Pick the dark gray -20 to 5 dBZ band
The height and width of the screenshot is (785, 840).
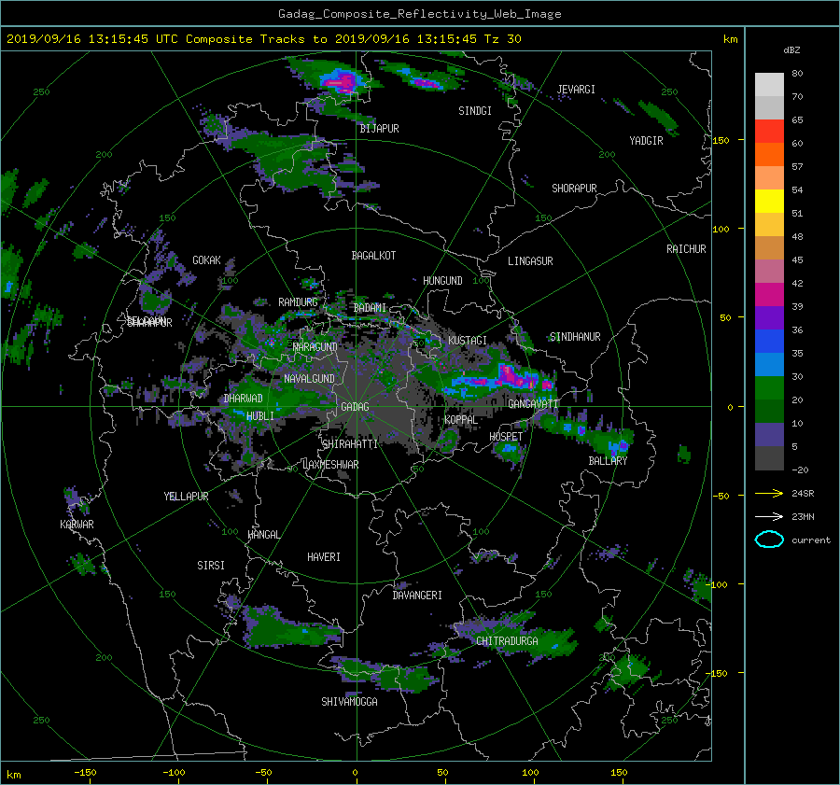point(769,458)
